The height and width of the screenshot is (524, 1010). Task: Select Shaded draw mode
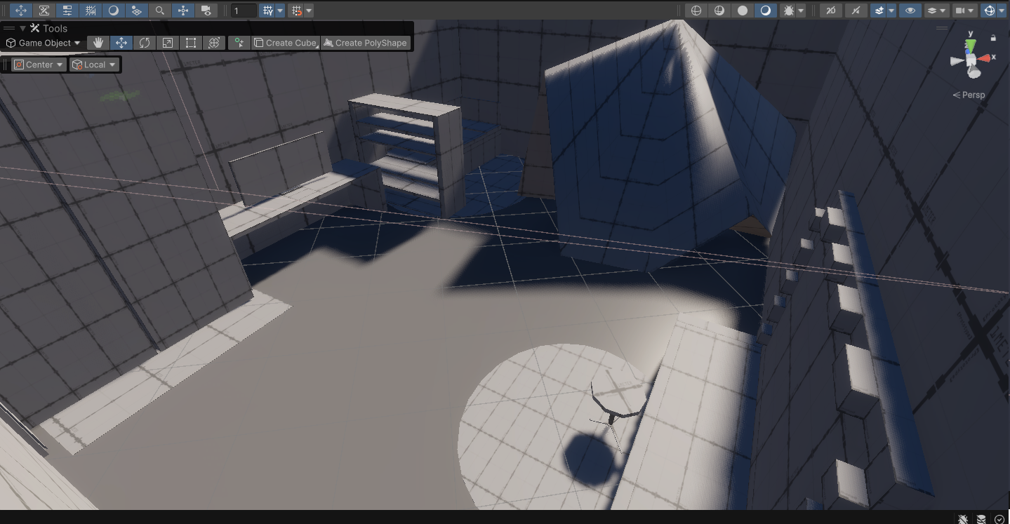click(766, 11)
